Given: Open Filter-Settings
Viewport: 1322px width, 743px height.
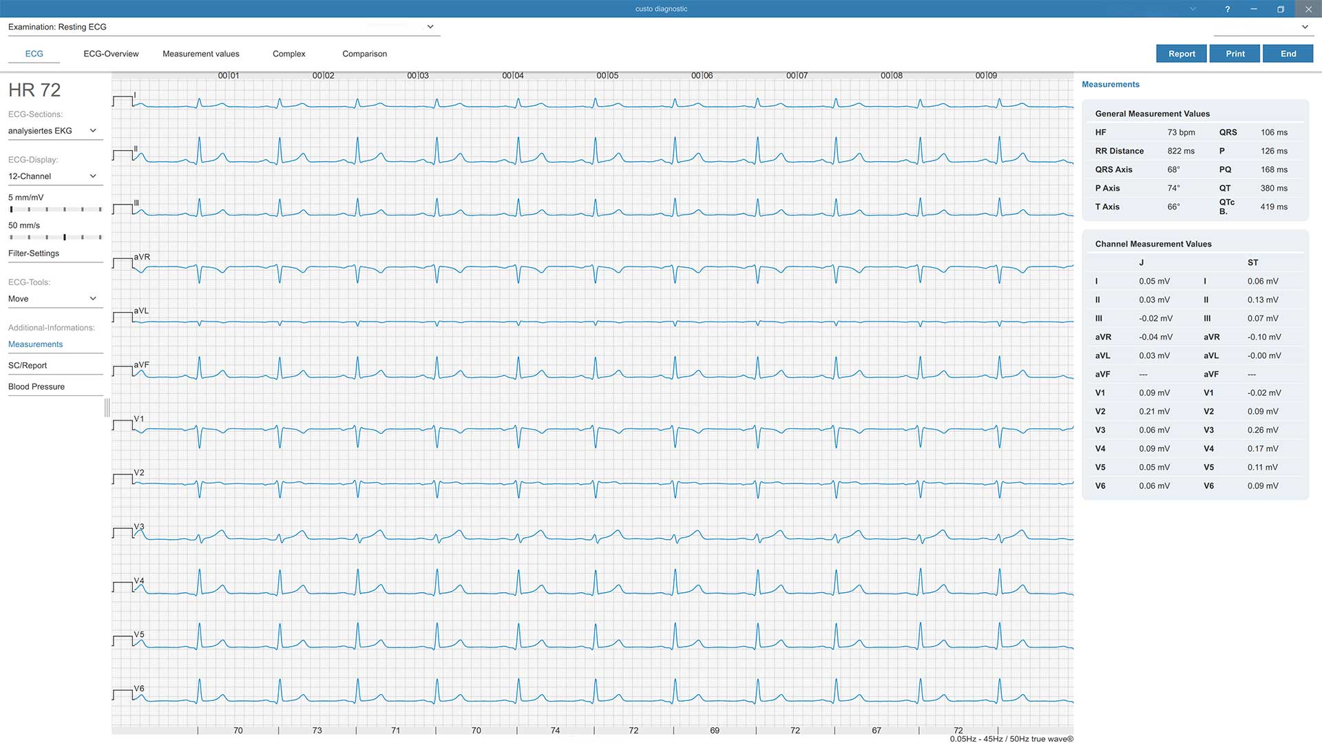Looking at the screenshot, I should pos(54,253).
